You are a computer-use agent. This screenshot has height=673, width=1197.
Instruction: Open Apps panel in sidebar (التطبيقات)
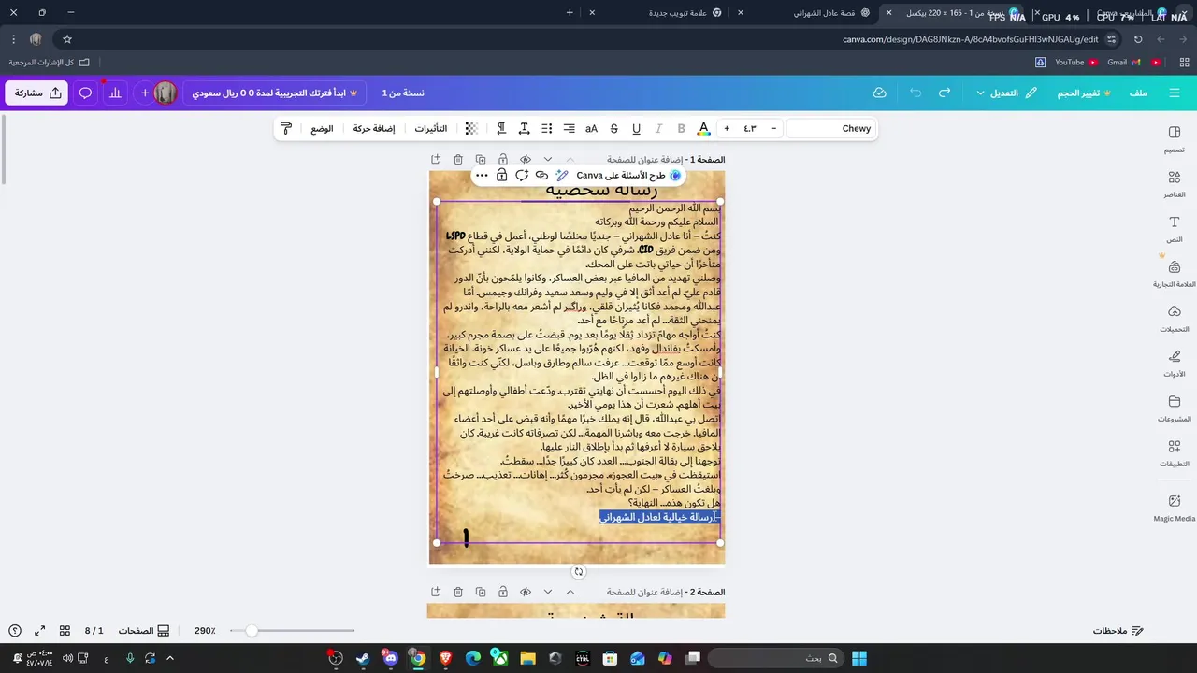click(1174, 454)
